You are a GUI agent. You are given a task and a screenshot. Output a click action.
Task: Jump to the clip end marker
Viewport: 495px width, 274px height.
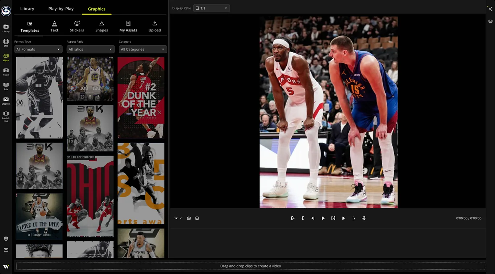coord(363,218)
